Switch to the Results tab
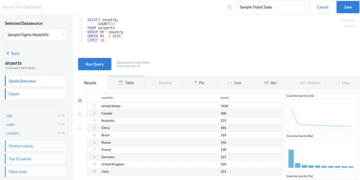Screen dimensions: 360x180 (x=90, y=83)
